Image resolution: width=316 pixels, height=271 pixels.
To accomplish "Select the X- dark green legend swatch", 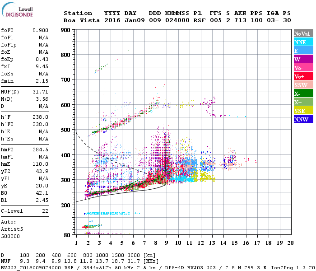I will 303,93.
